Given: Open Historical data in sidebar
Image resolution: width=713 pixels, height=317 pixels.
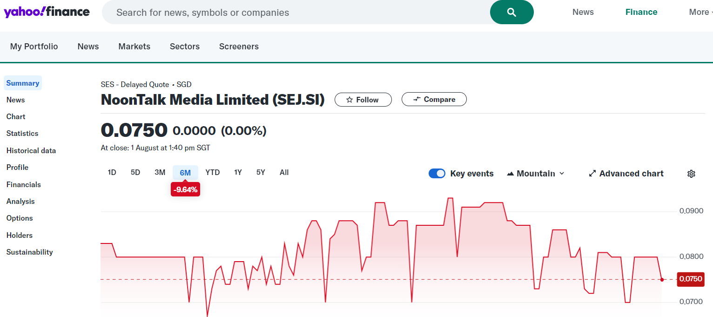Looking at the screenshot, I should [31, 151].
